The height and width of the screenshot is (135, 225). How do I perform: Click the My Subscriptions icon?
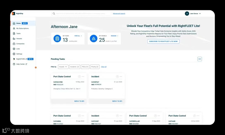[x=14, y=29]
